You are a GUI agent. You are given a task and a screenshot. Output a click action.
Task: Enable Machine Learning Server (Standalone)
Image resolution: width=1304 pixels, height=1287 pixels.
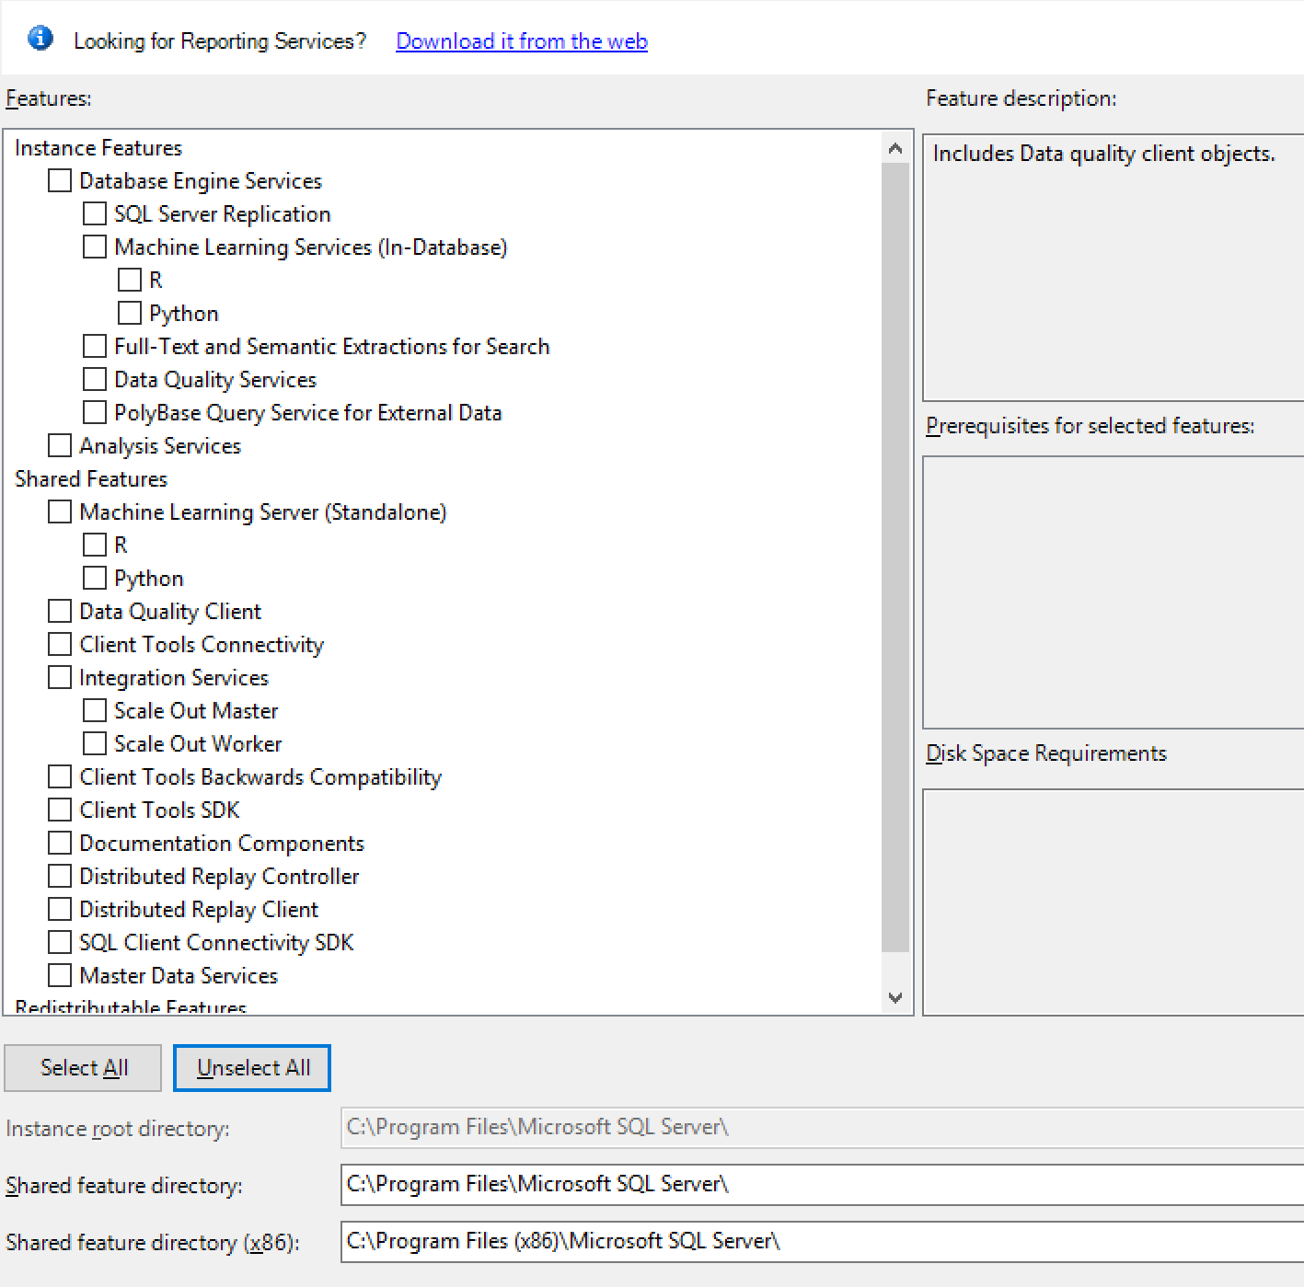[60, 511]
